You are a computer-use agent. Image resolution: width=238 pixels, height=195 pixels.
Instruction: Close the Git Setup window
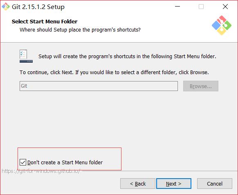coord(225,7)
